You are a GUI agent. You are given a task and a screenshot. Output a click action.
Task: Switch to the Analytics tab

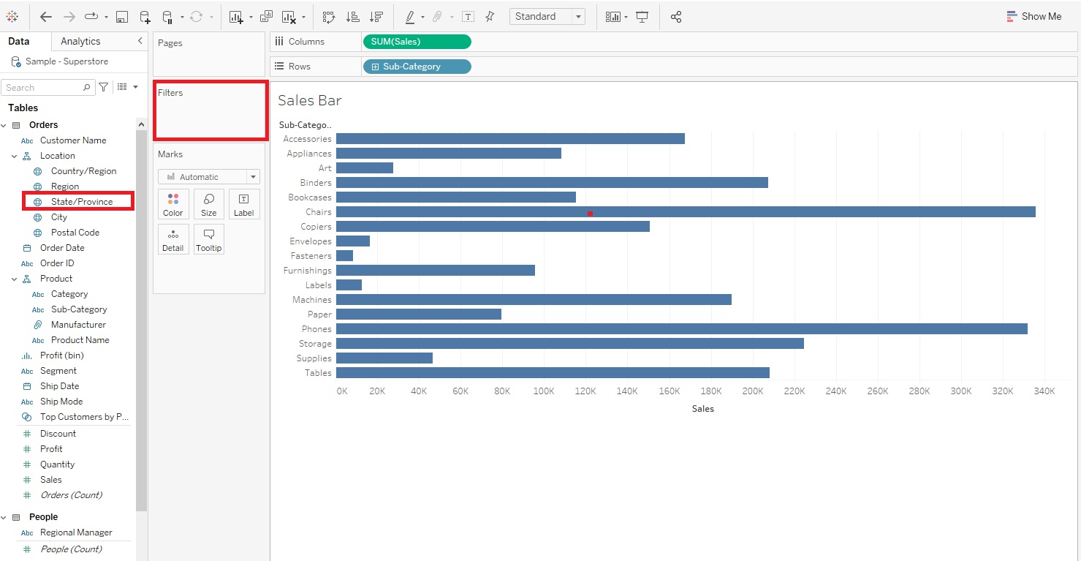(x=80, y=41)
